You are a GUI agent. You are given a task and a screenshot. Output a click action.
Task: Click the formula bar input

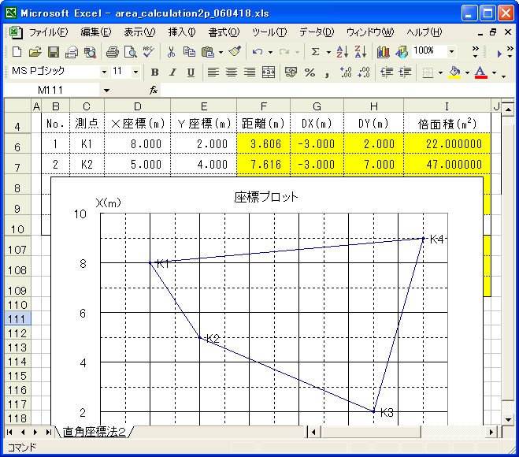(338, 90)
